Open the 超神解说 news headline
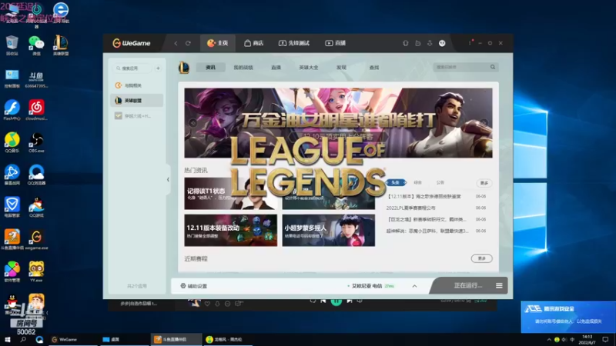Screen dimensions: 616x346 coord(427,231)
